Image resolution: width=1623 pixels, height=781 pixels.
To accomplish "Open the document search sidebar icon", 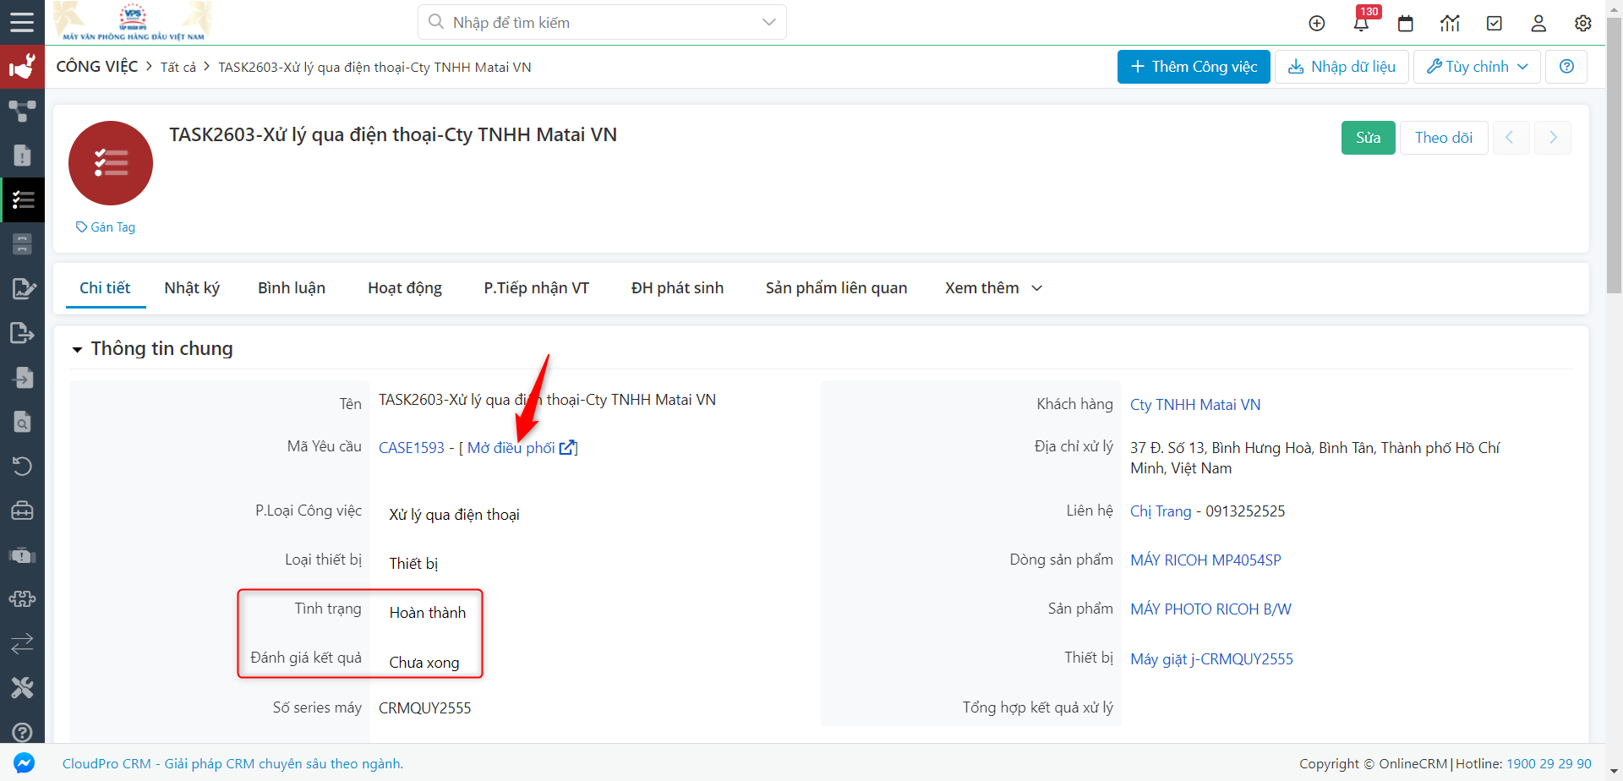I will click(23, 421).
